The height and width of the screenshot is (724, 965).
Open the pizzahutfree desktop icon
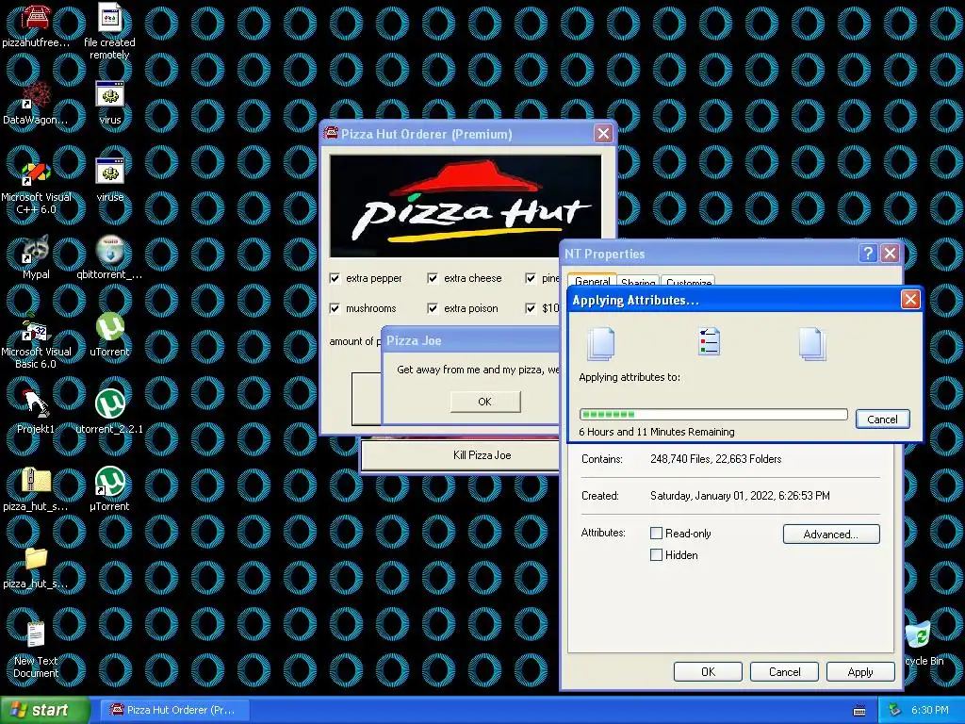pos(36,19)
